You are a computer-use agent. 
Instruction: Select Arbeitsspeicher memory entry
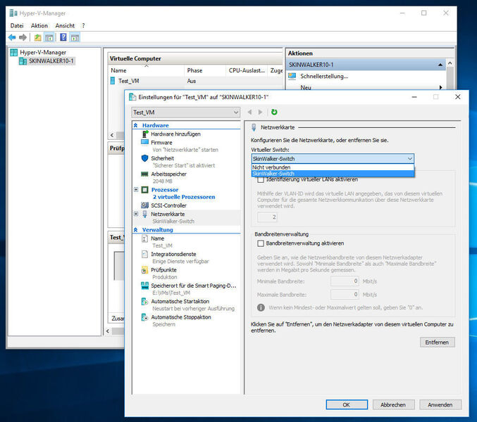coord(169,174)
